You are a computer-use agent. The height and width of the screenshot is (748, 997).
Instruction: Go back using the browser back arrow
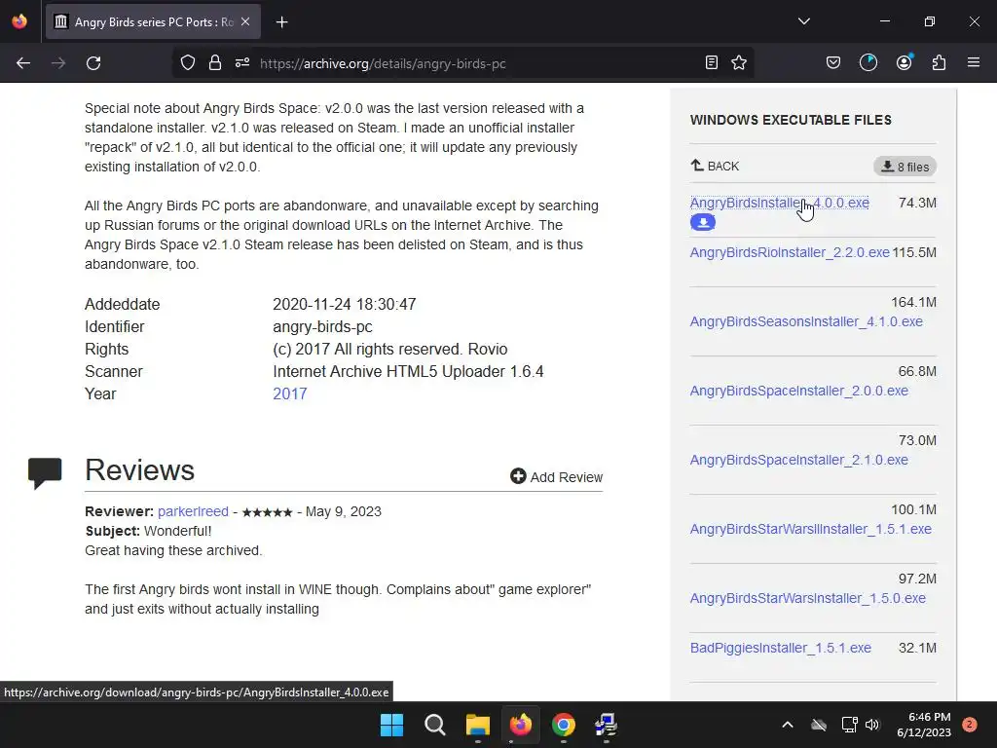coord(23,63)
